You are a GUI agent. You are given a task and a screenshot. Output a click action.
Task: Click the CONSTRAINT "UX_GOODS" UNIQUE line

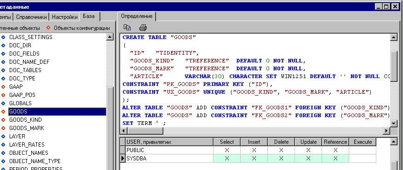(247, 92)
